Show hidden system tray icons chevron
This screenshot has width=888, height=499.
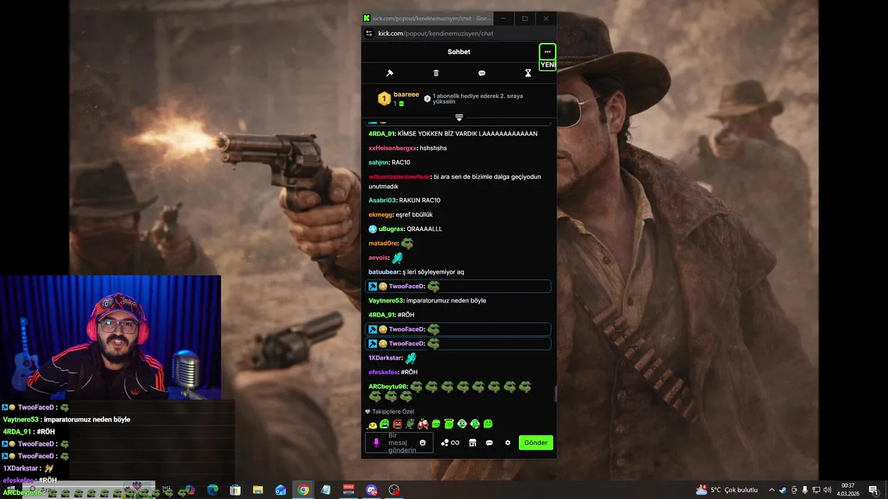pos(771,490)
